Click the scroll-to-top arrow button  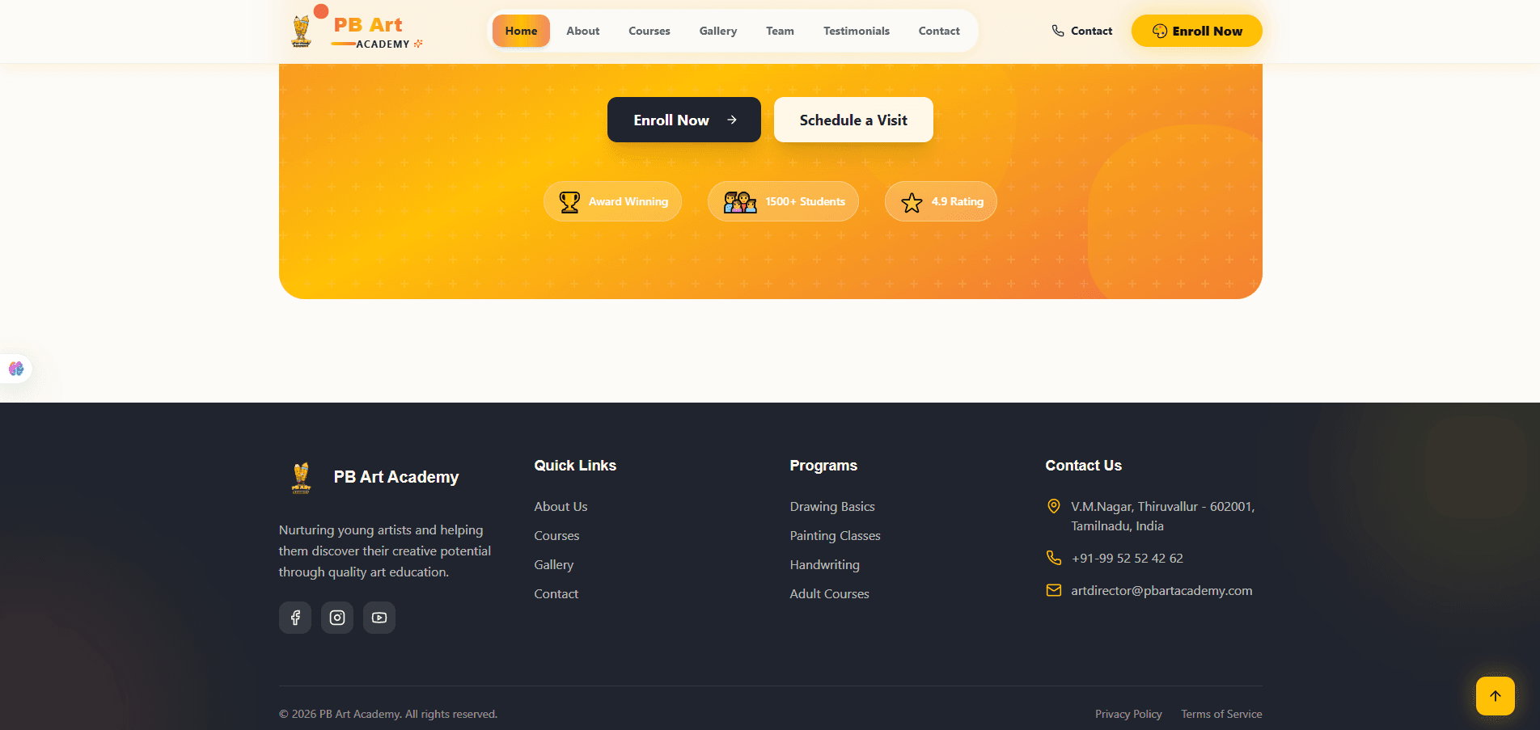click(x=1496, y=696)
